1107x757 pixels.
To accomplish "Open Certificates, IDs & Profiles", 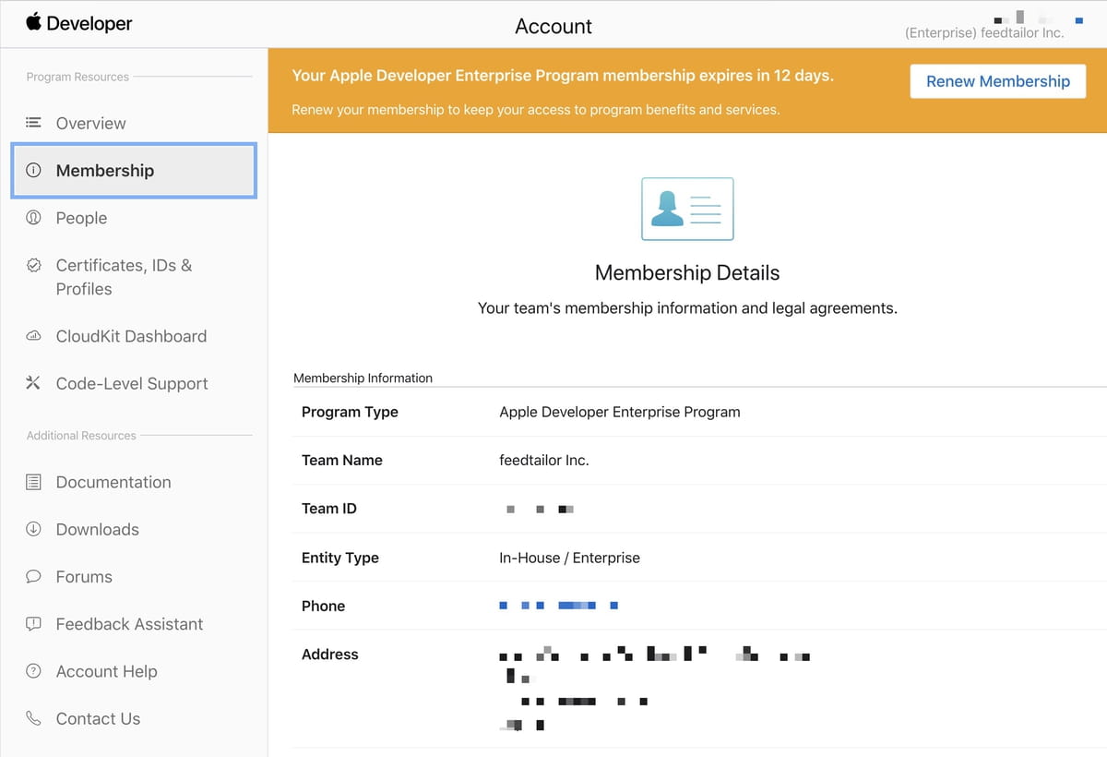I will click(x=124, y=277).
